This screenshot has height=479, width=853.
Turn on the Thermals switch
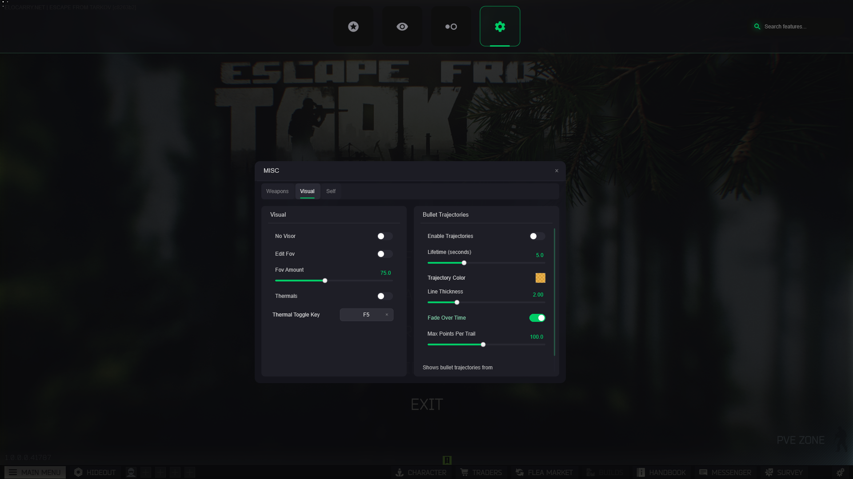click(x=384, y=296)
